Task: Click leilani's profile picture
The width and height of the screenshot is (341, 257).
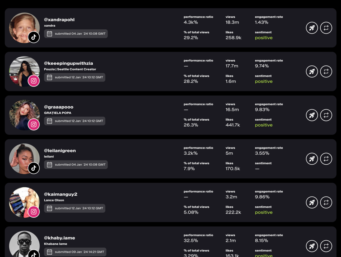Action: pyautogui.click(x=22, y=157)
